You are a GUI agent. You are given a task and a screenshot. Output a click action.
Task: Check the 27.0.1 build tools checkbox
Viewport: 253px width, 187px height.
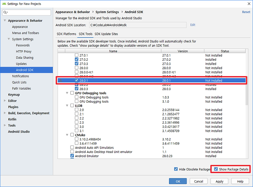[77, 55]
